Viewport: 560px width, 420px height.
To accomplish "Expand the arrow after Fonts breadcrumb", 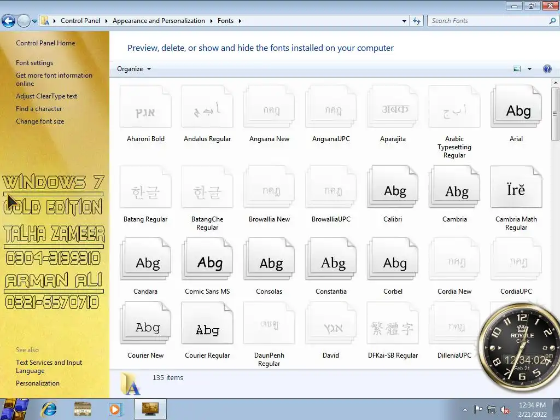I will tap(240, 21).
